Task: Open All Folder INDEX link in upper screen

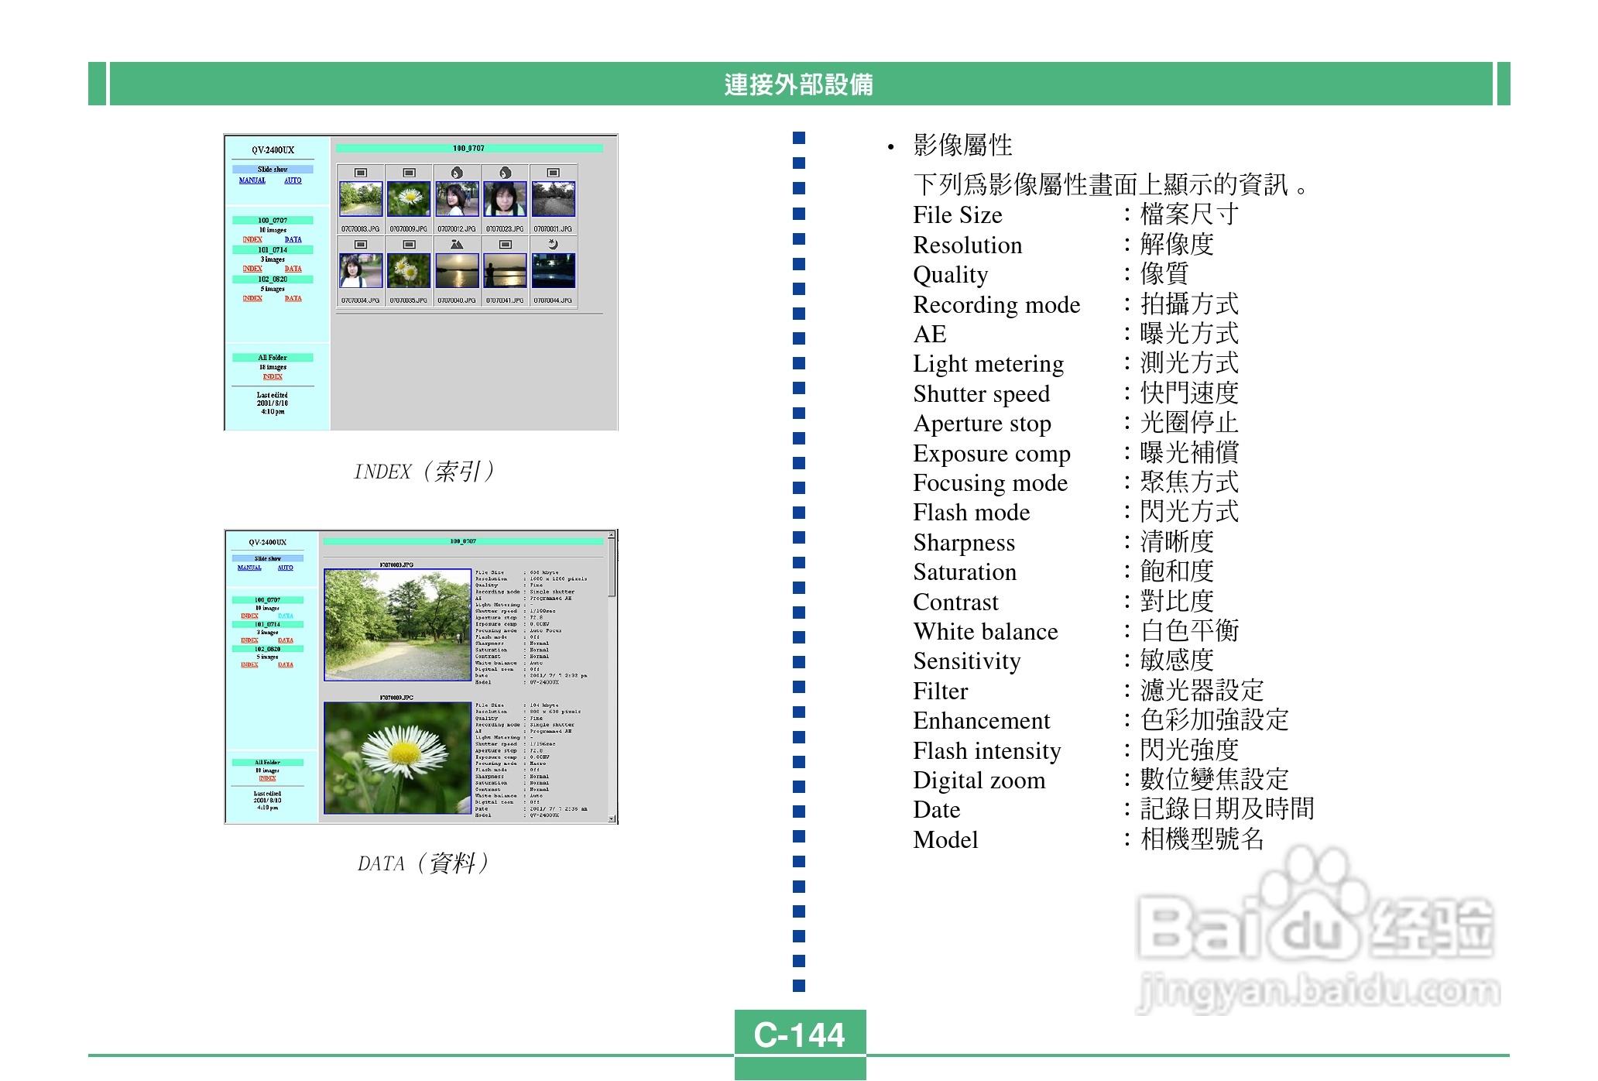Action: click(273, 376)
